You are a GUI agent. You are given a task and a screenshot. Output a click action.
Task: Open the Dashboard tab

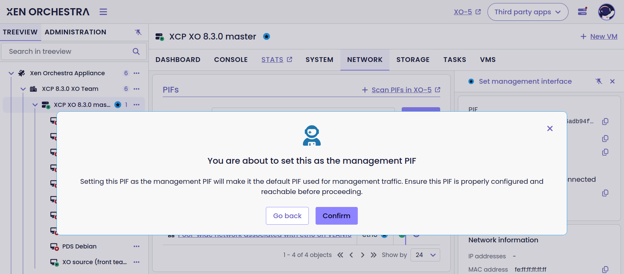pos(178,60)
